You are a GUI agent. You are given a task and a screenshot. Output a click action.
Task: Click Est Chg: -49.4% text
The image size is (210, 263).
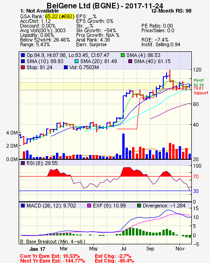click(114, 261)
